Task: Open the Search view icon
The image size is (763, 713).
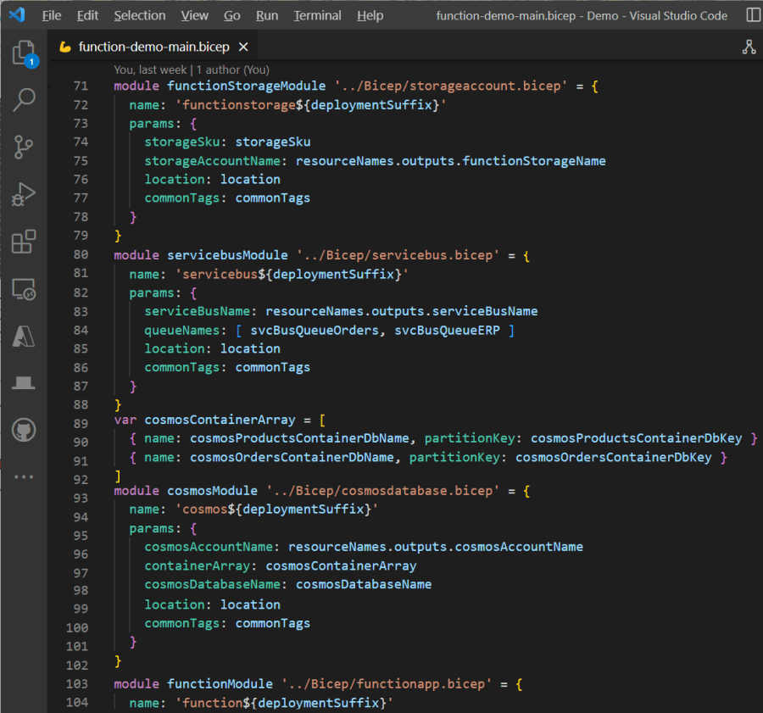Action: [x=24, y=100]
